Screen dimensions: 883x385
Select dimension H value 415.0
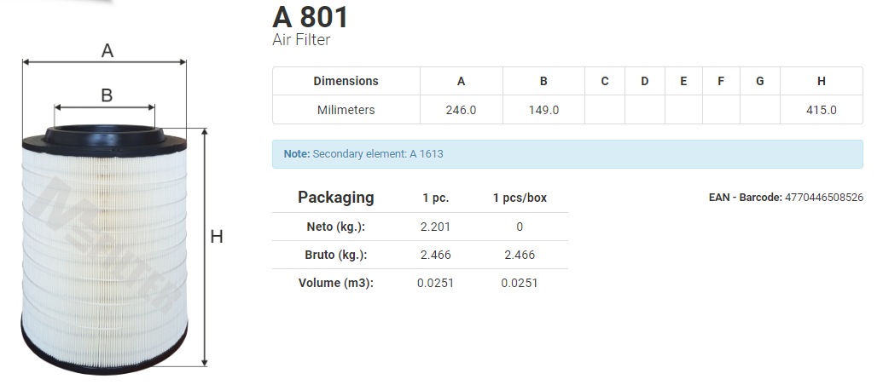(821, 110)
